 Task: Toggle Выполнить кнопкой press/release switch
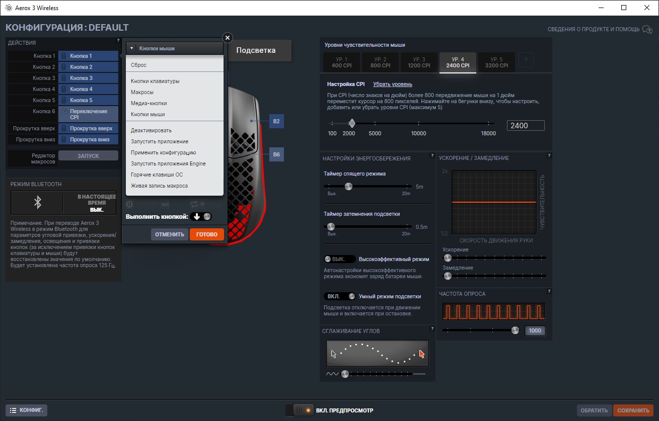click(202, 217)
